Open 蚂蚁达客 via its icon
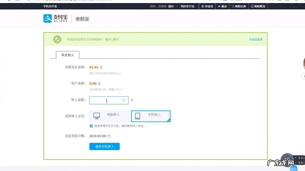Image resolution: width=305 pixels, height=171 pixels. (233, 6)
